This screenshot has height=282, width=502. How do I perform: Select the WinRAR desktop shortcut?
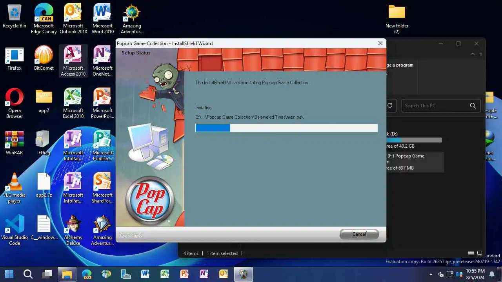click(x=15, y=143)
